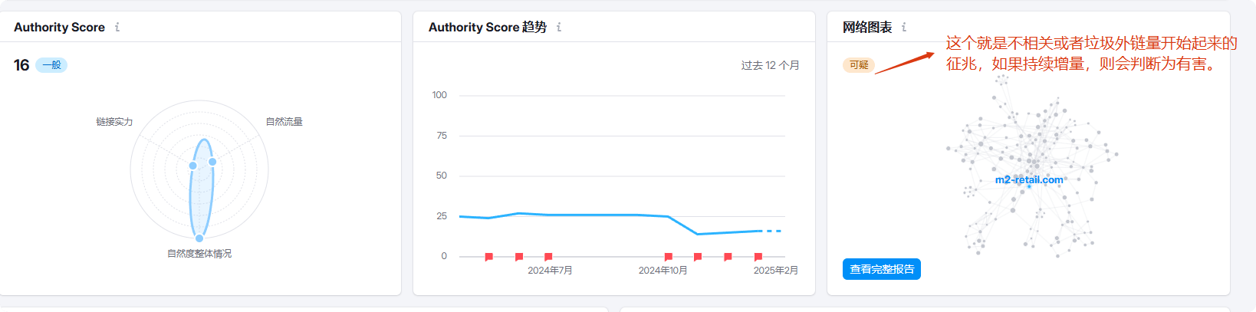Click the 25 y-axis label
This screenshot has height=312, width=1256.
click(442, 216)
